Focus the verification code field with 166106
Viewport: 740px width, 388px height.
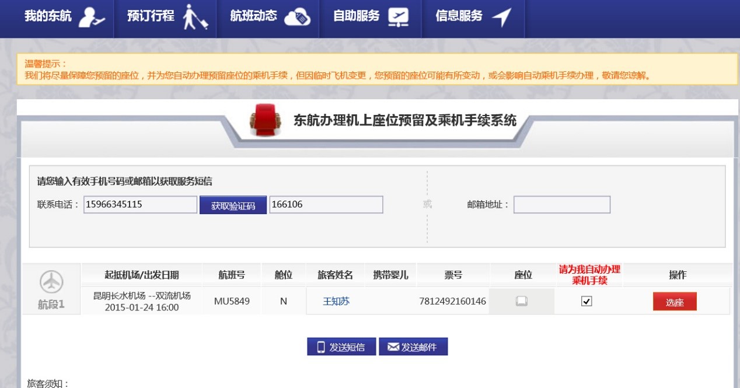coord(326,205)
